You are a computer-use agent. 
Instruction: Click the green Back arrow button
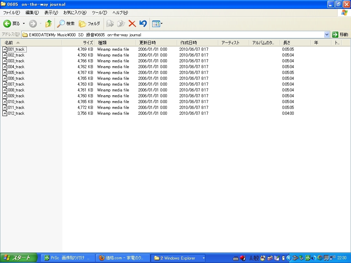(x=7, y=24)
